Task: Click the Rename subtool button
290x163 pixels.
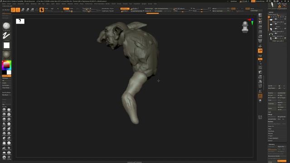Action: point(272,93)
